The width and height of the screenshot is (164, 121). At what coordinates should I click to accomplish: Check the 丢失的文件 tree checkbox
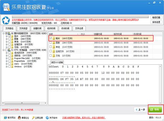pyautogui.click(x=10, y=53)
